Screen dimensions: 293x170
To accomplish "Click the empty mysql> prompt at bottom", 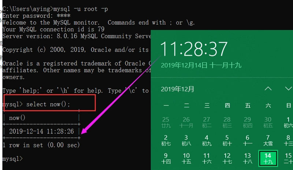I will [x=12, y=159].
